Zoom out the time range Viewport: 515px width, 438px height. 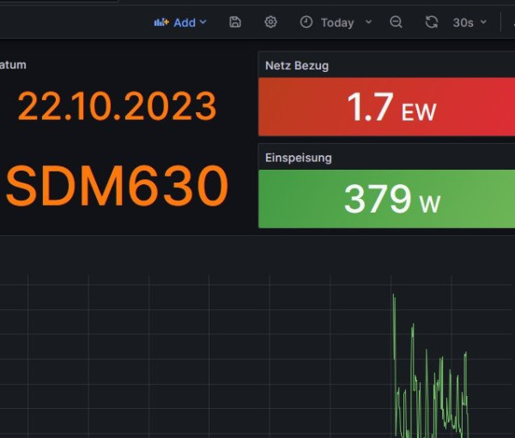point(396,22)
